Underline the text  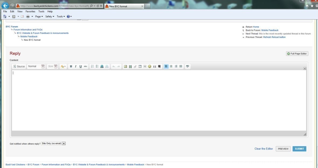coord(81,66)
